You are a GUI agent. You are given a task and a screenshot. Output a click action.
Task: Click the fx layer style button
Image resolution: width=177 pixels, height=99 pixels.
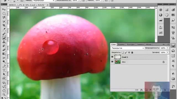tap(141, 90)
